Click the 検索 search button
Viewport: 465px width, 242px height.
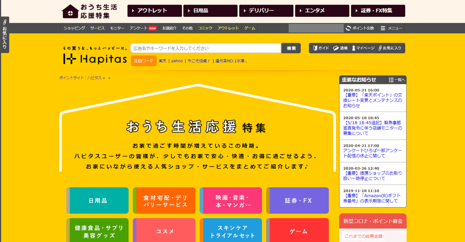291,48
